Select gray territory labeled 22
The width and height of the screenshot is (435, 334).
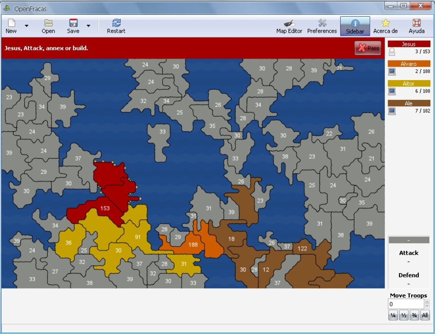[x=329, y=134]
